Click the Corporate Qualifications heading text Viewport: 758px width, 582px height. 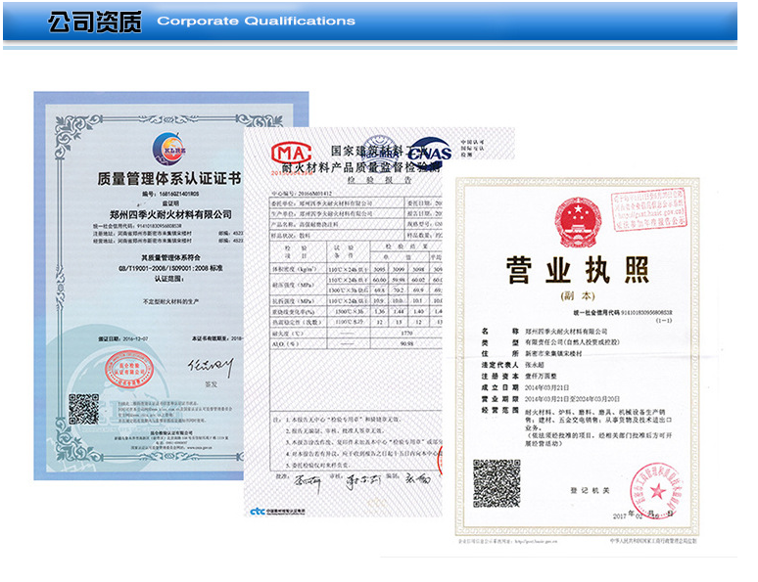coord(256,22)
